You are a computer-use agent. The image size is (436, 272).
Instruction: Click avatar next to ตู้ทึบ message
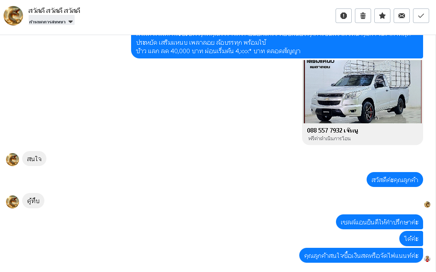(x=13, y=202)
